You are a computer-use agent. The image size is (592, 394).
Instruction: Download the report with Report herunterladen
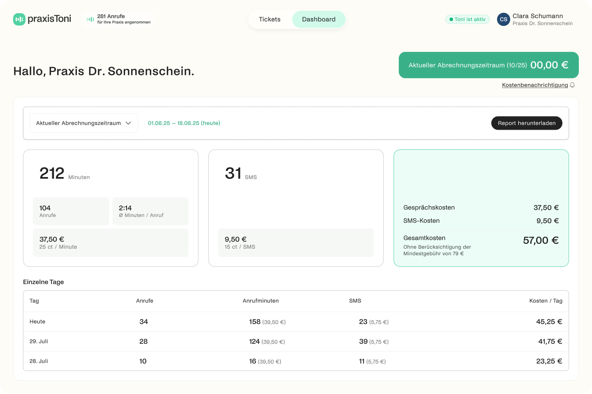tap(527, 123)
